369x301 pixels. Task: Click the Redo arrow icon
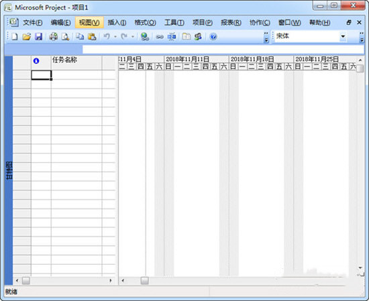(x=124, y=36)
